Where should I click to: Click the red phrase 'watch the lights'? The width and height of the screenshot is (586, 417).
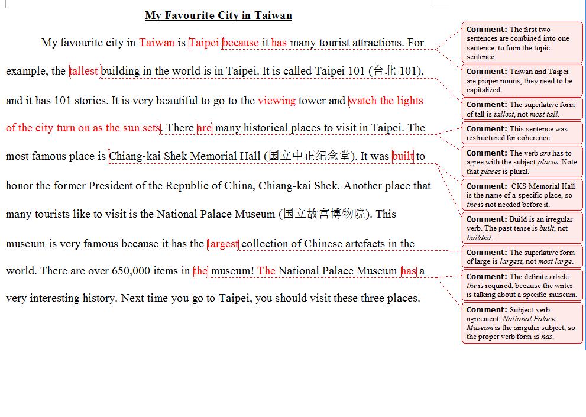pyautogui.click(x=386, y=100)
